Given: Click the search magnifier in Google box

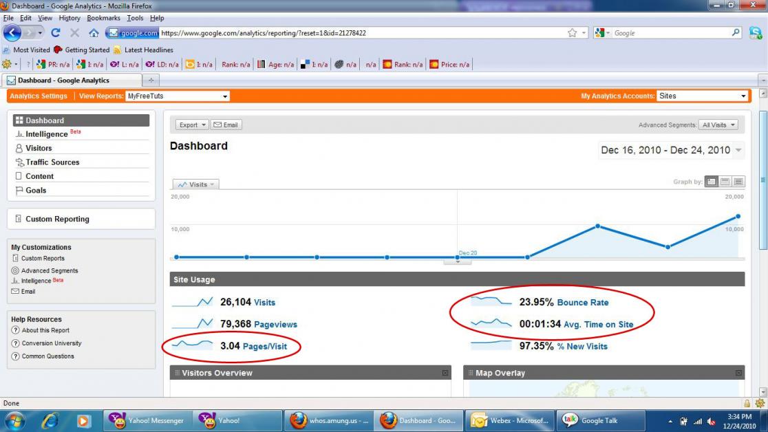Looking at the screenshot, I should 736,32.
